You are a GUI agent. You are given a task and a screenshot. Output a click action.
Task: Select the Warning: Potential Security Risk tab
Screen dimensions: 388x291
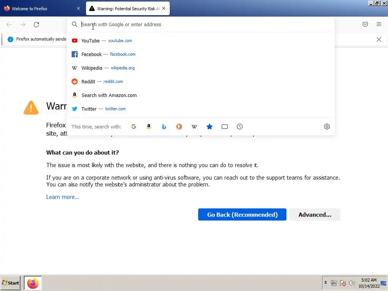[x=128, y=8]
